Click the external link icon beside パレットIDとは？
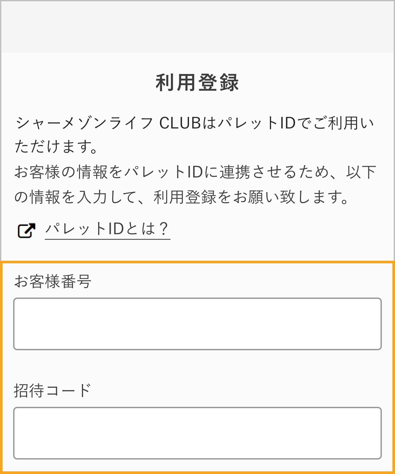 point(26,230)
